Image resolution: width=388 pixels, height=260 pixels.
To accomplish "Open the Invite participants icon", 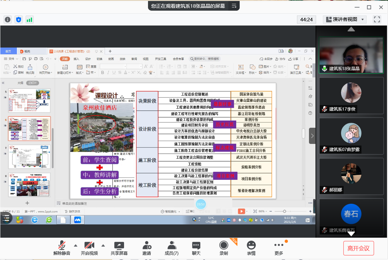I will pyautogui.click(x=147, y=248).
